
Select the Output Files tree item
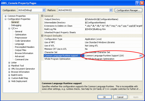point(20,50)
